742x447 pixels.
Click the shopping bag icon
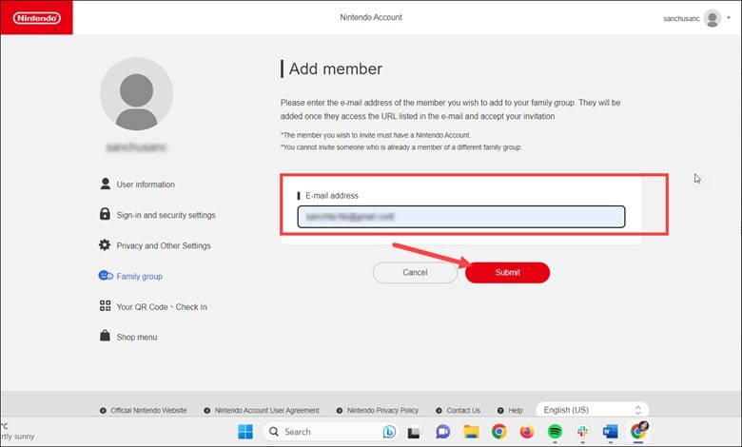pos(105,336)
